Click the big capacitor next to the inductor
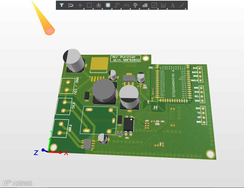Viewport: 244px width, 188px height. point(129,98)
